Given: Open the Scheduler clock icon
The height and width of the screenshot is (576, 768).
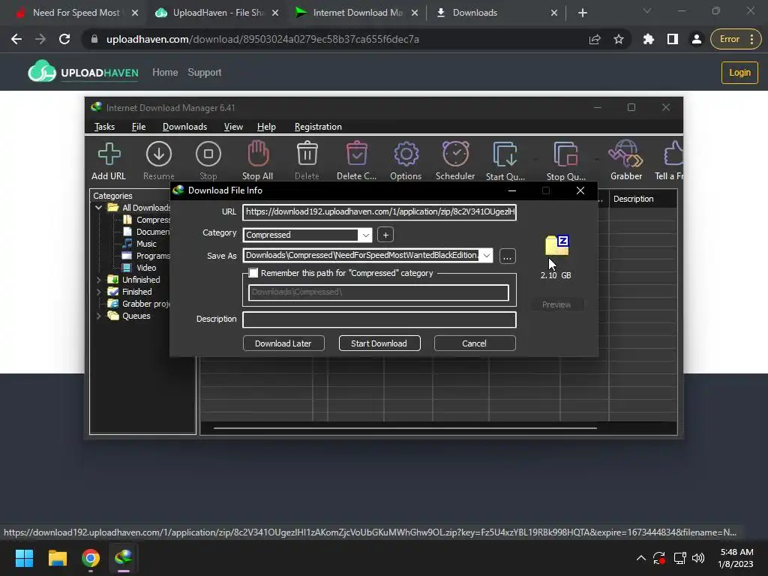Looking at the screenshot, I should (455, 154).
